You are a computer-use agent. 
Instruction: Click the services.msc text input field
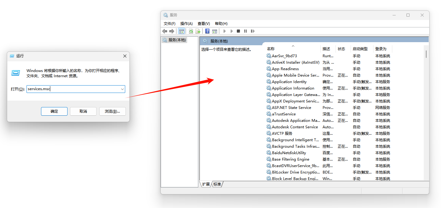tap(74, 89)
